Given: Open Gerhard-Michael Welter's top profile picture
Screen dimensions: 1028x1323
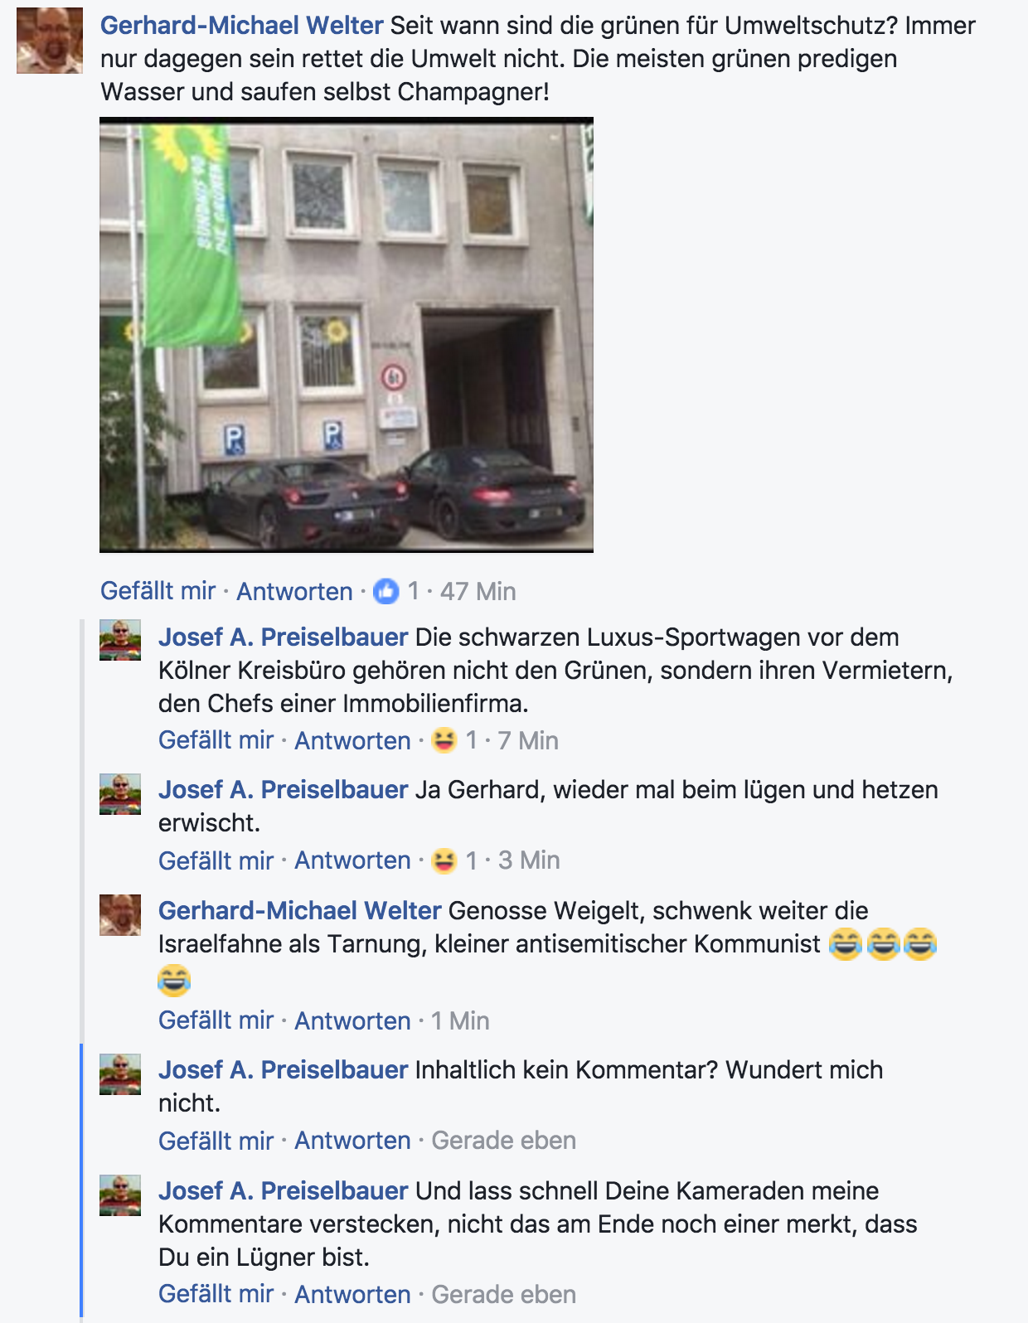Looking at the screenshot, I should 50,41.
